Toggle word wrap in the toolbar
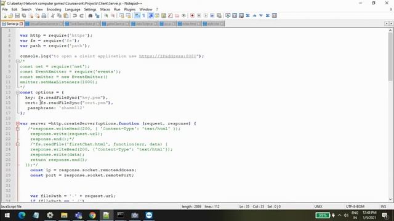 (137, 16)
